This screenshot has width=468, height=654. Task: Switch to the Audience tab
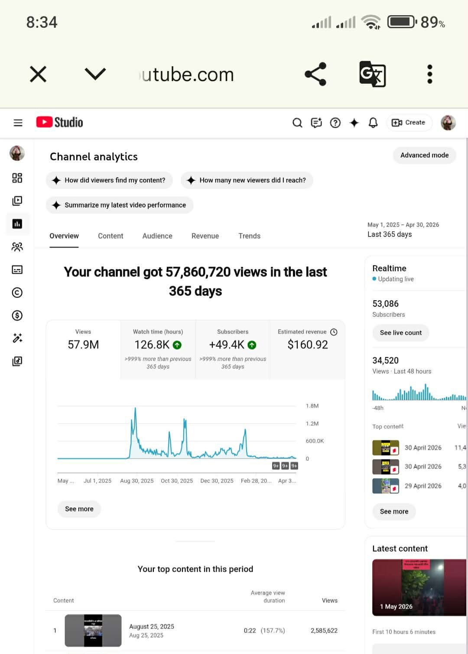[x=157, y=236]
